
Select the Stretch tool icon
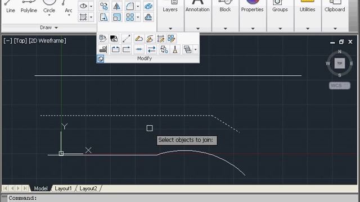click(103, 17)
